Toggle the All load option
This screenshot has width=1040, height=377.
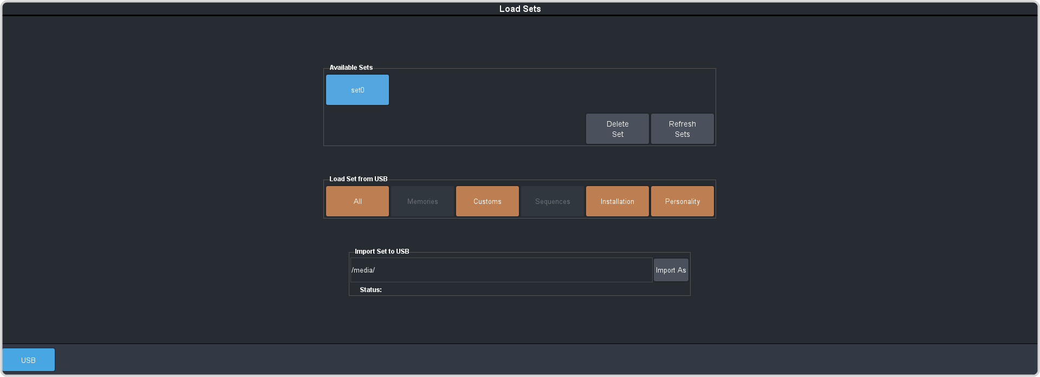point(357,201)
